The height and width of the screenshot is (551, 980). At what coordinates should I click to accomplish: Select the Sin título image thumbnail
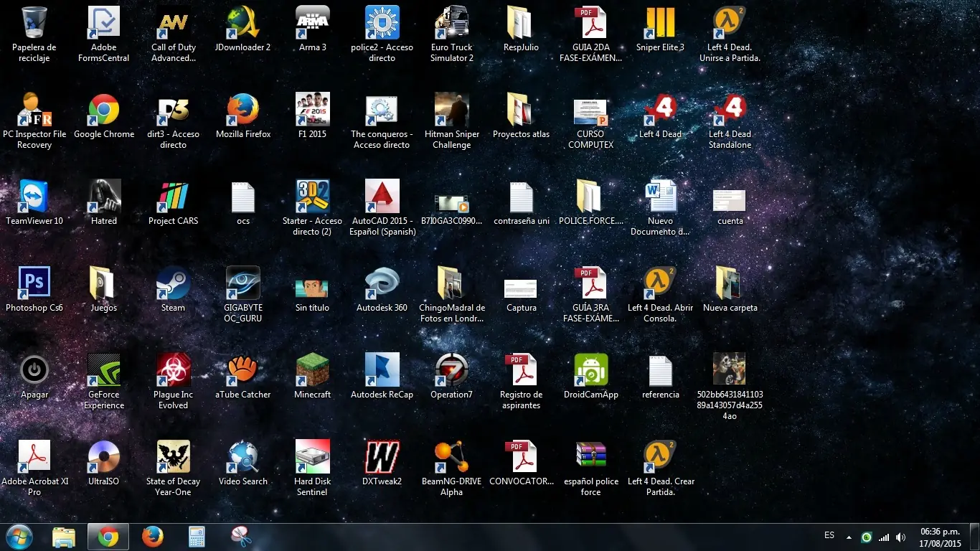coord(313,288)
